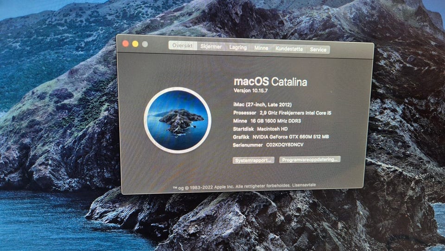Click the gray zoom window button
The height and width of the screenshot is (251, 445).
pyautogui.click(x=145, y=44)
